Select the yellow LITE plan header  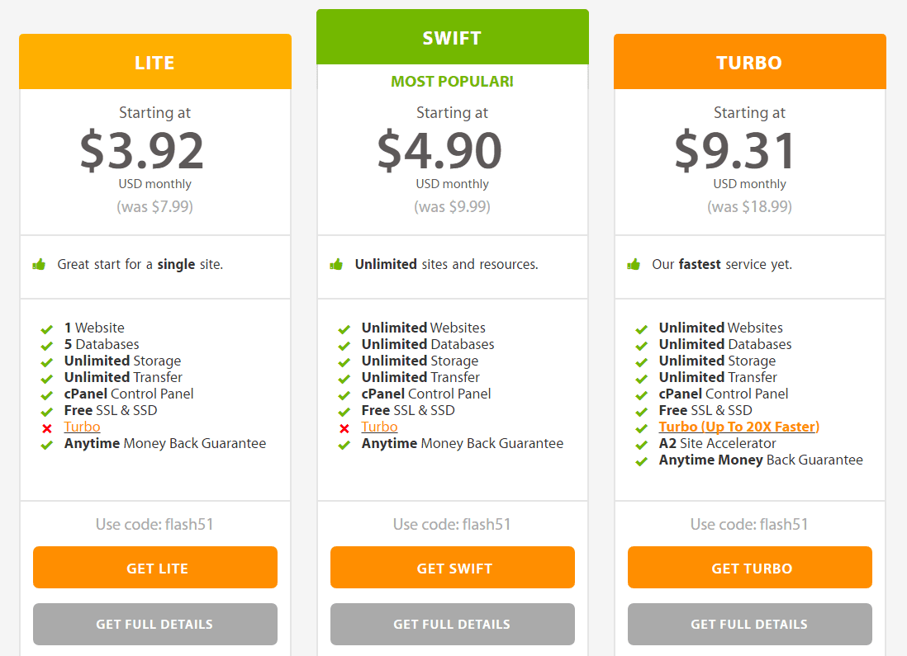[x=155, y=62]
